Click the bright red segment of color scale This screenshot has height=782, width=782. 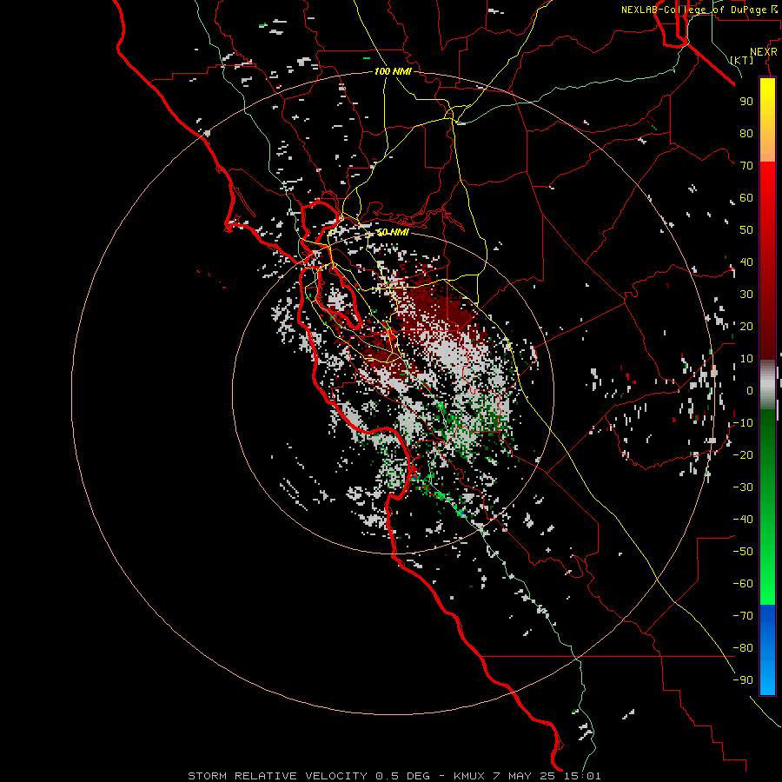767,200
